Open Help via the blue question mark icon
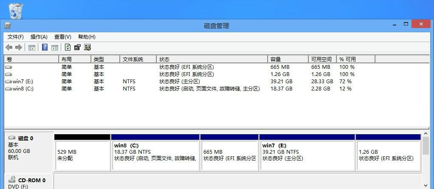The width and height of the screenshot is (434, 189). (45, 47)
